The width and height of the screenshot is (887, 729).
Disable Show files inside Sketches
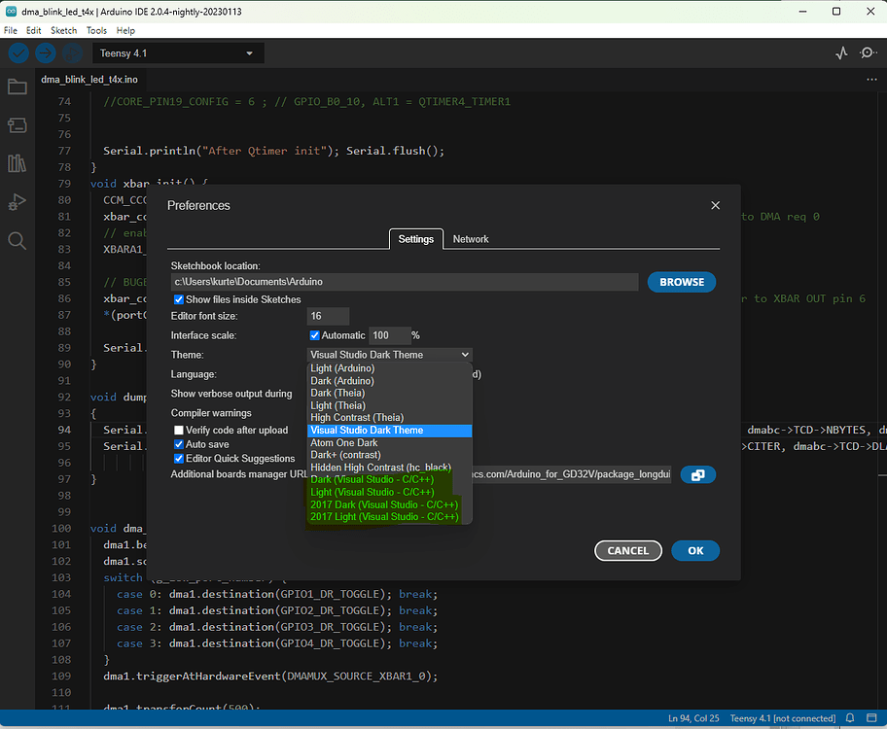(x=177, y=299)
